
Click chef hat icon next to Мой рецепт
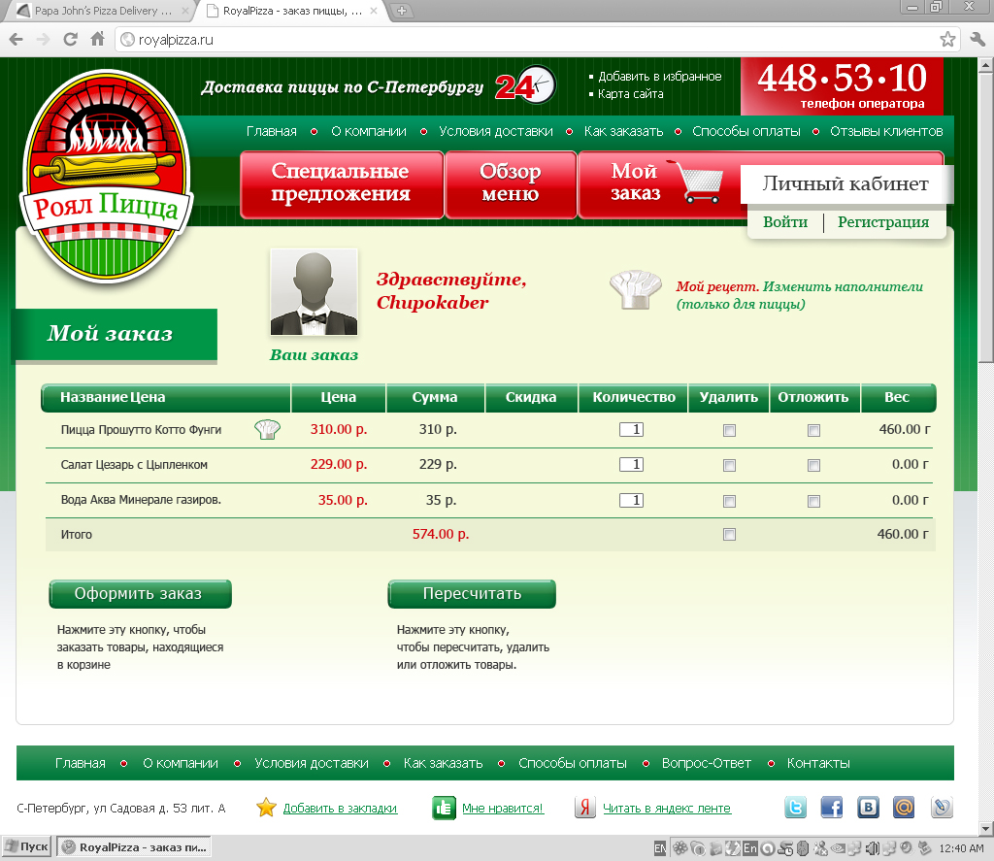click(635, 289)
